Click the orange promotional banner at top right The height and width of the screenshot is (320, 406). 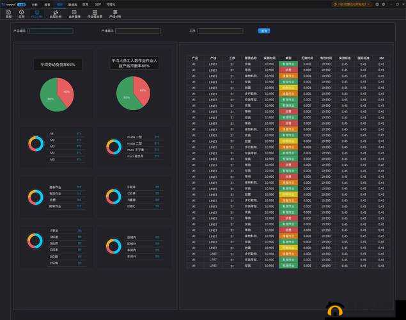pyautogui.click(x=352, y=4)
